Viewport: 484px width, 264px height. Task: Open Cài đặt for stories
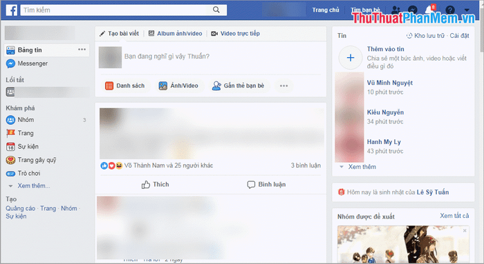click(x=459, y=36)
